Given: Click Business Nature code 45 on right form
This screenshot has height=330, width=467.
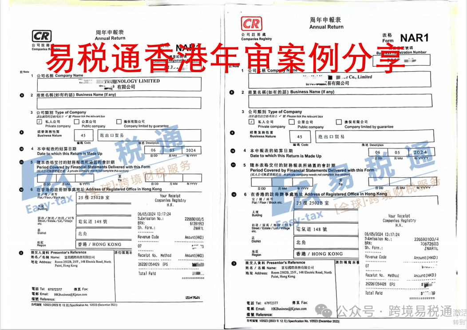Looking at the screenshot, I should click(300, 137).
